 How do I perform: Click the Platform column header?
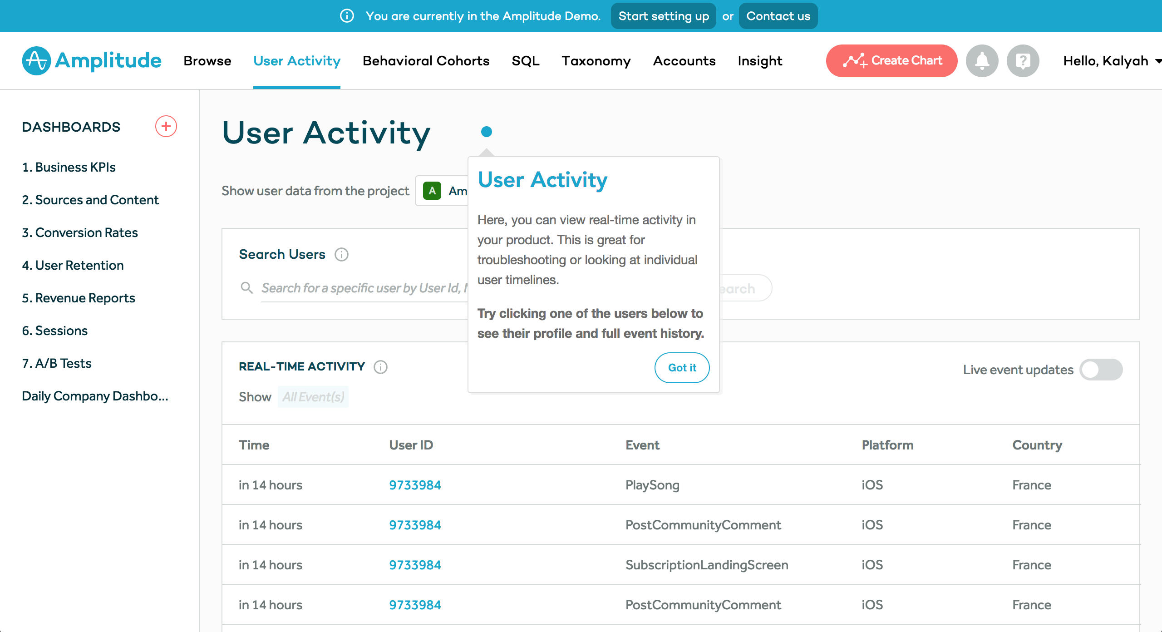[887, 445]
